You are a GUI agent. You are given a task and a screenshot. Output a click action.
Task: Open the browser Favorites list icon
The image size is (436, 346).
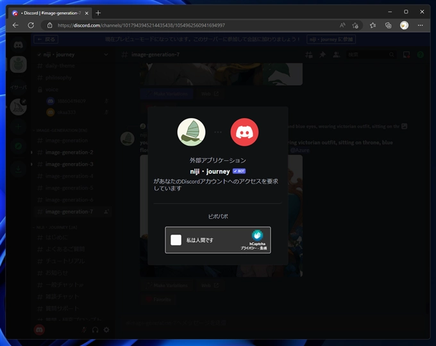[x=373, y=25]
